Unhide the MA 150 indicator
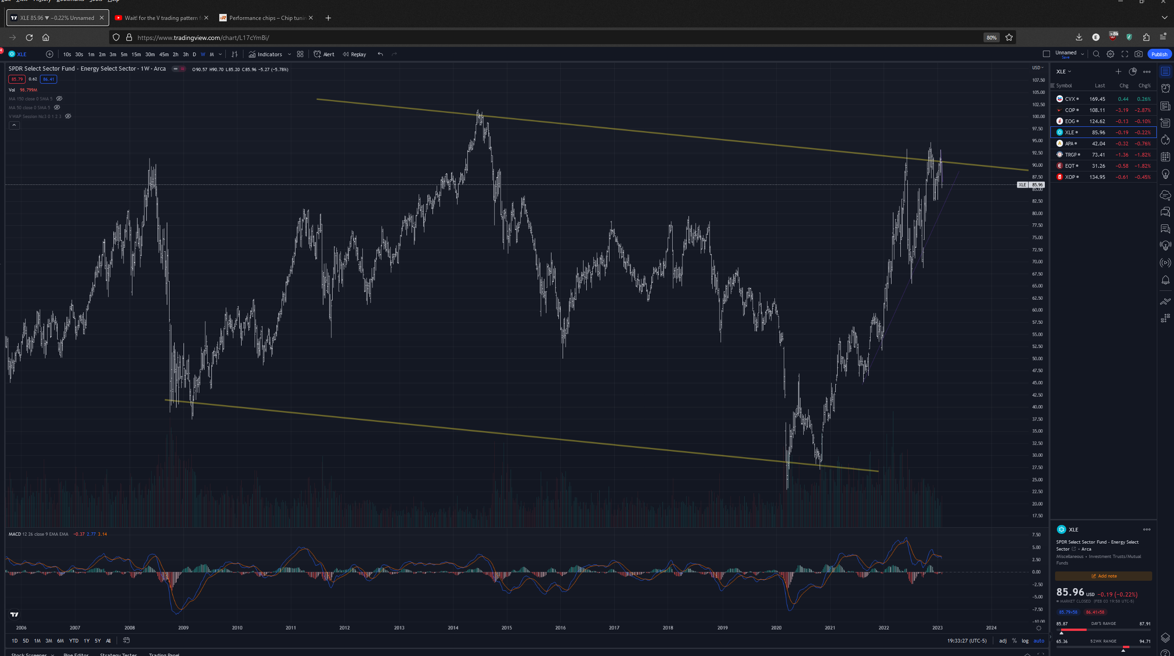The image size is (1174, 656). [x=59, y=98]
